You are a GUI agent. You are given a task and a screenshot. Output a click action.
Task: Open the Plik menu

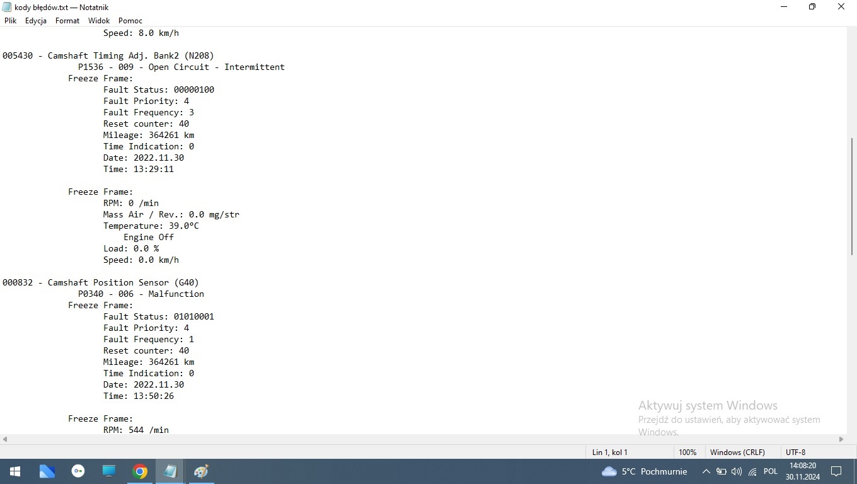coord(10,21)
